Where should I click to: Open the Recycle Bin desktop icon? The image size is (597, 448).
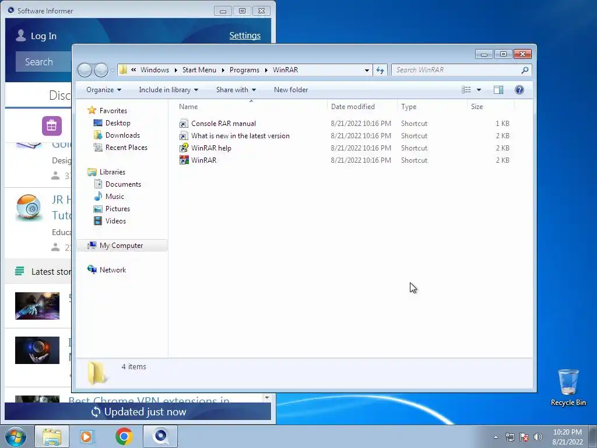(x=568, y=387)
